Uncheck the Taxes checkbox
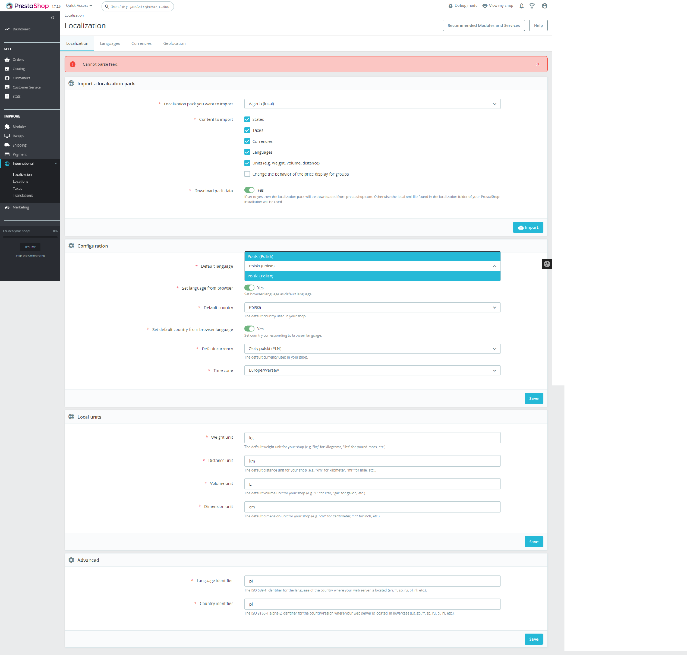The height and width of the screenshot is (655, 687). [247, 130]
